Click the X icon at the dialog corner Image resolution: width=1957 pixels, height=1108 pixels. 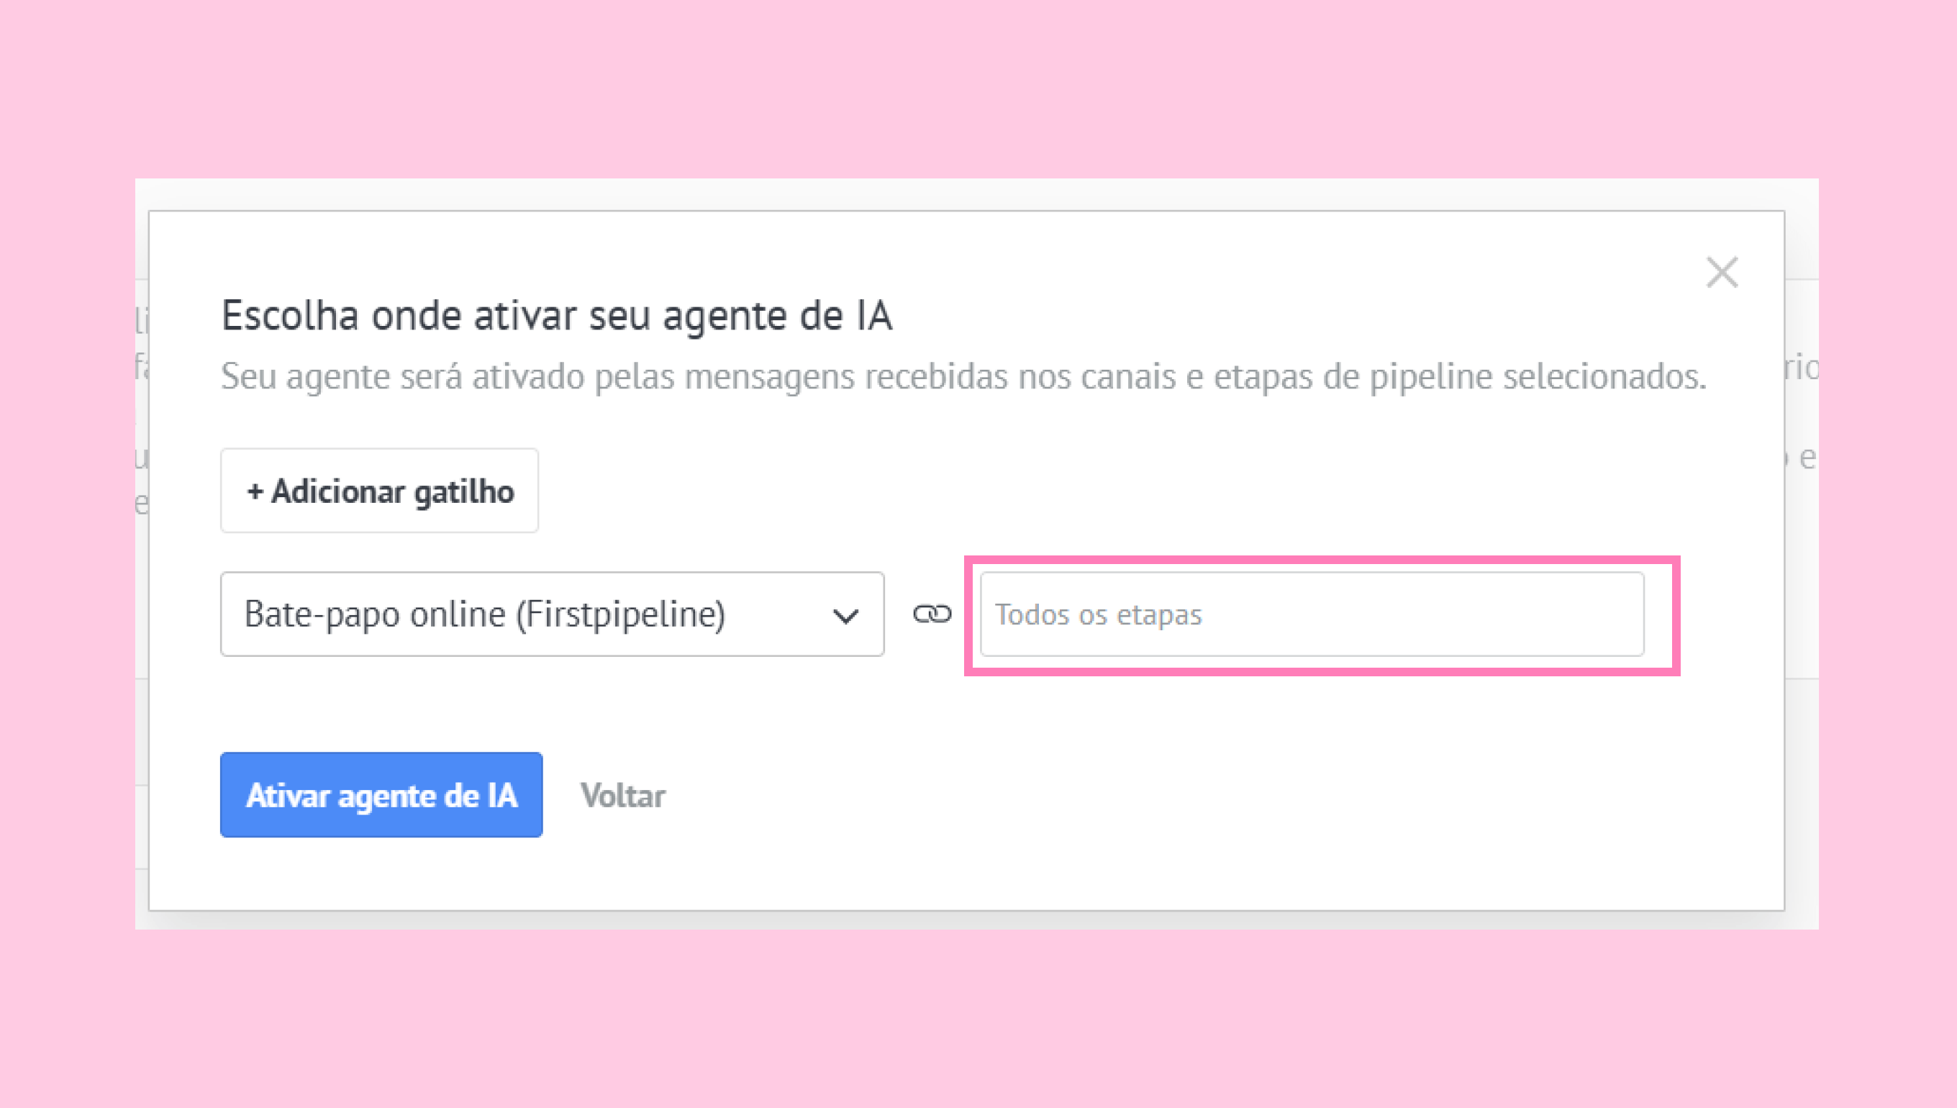pos(1721,273)
